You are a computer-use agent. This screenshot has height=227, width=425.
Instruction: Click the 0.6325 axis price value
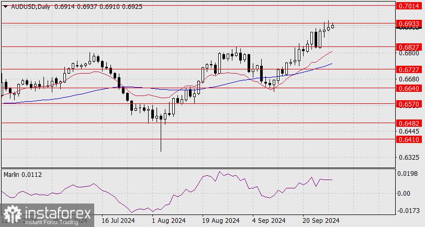click(x=408, y=157)
